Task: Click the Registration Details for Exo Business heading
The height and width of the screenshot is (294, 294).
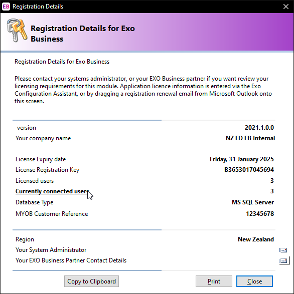Action: 83,34
